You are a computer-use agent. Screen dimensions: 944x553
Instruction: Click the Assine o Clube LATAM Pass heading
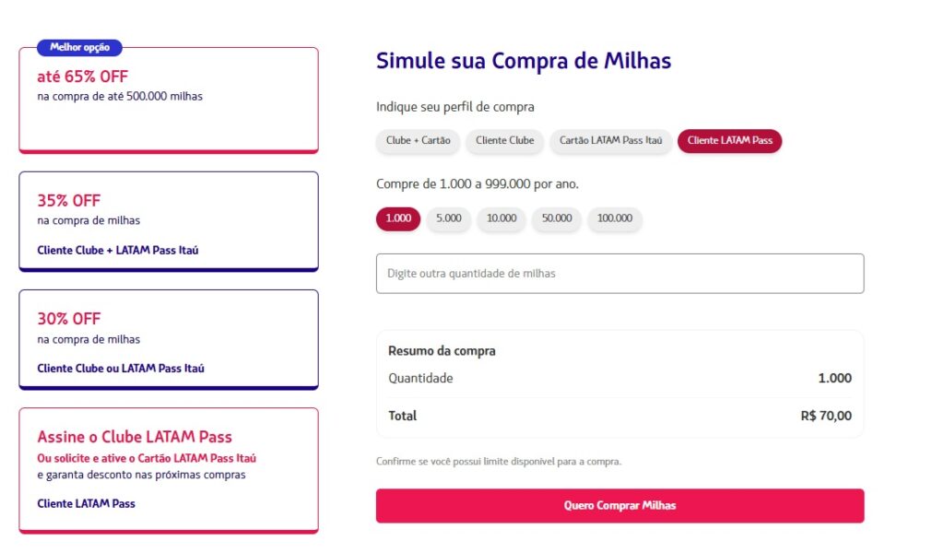[135, 437]
